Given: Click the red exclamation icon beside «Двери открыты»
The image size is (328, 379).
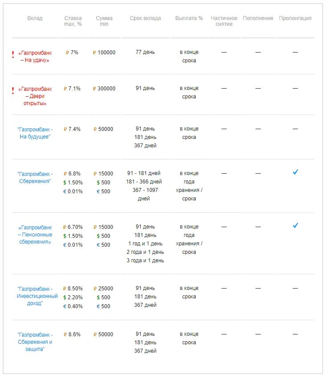Looking at the screenshot, I should [x=13, y=91].
